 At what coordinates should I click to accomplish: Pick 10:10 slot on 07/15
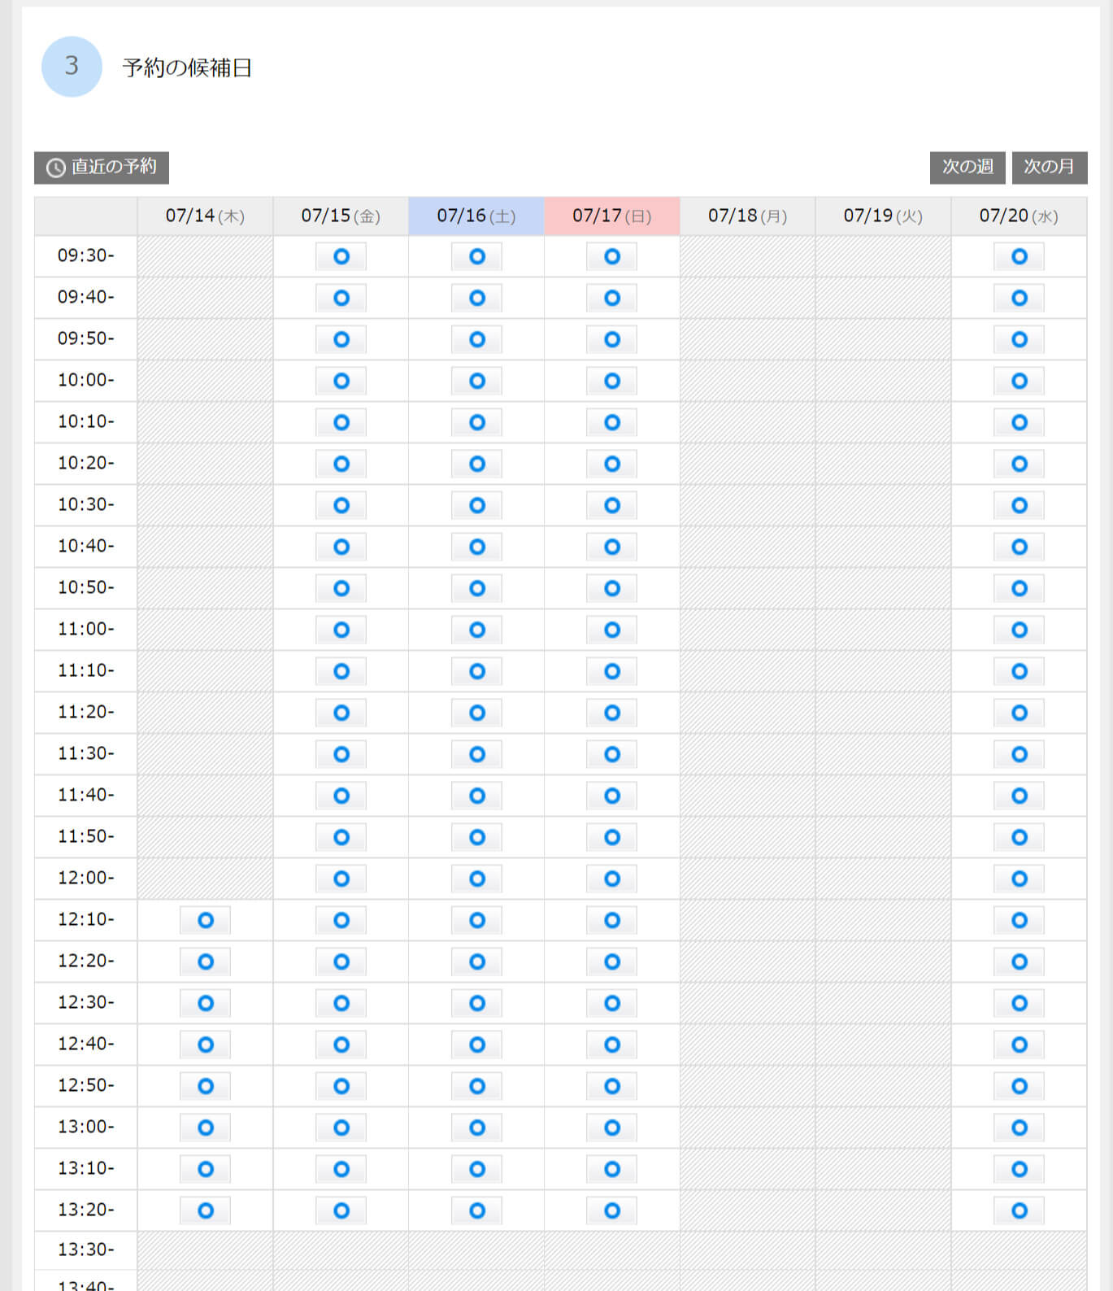pos(341,423)
